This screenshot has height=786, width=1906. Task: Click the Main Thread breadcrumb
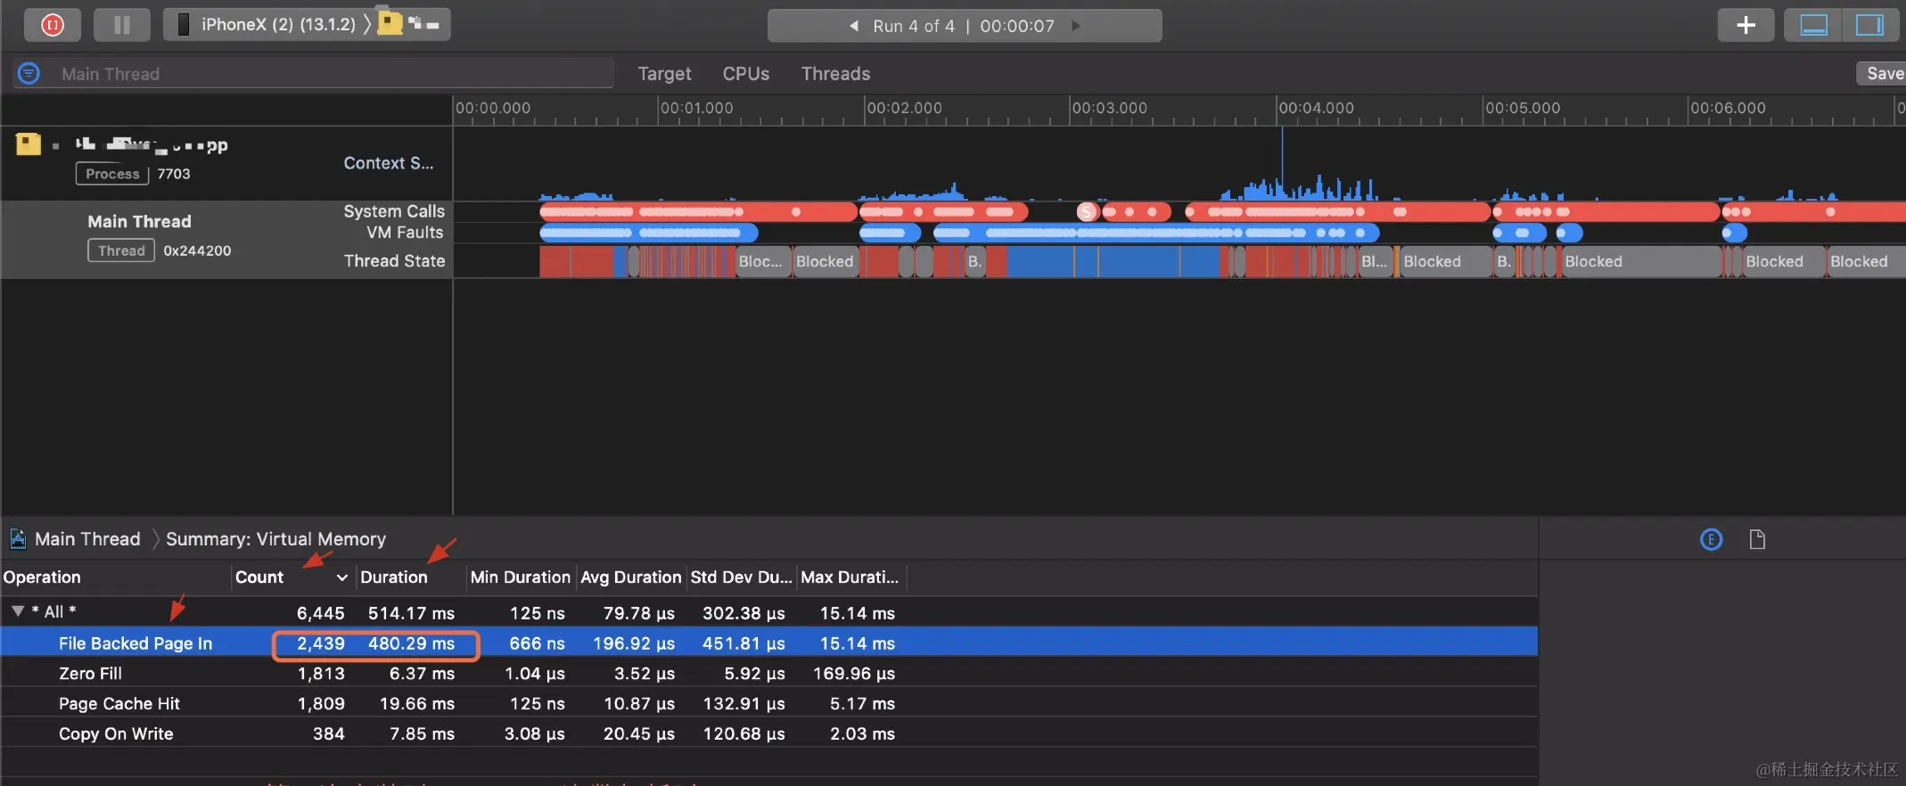tap(87, 539)
